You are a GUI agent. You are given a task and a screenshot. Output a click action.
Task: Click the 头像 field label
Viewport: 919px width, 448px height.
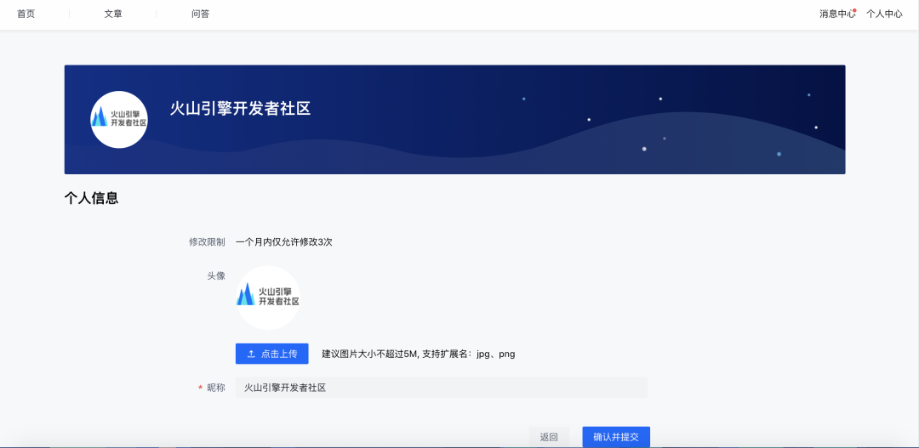point(216,275)
